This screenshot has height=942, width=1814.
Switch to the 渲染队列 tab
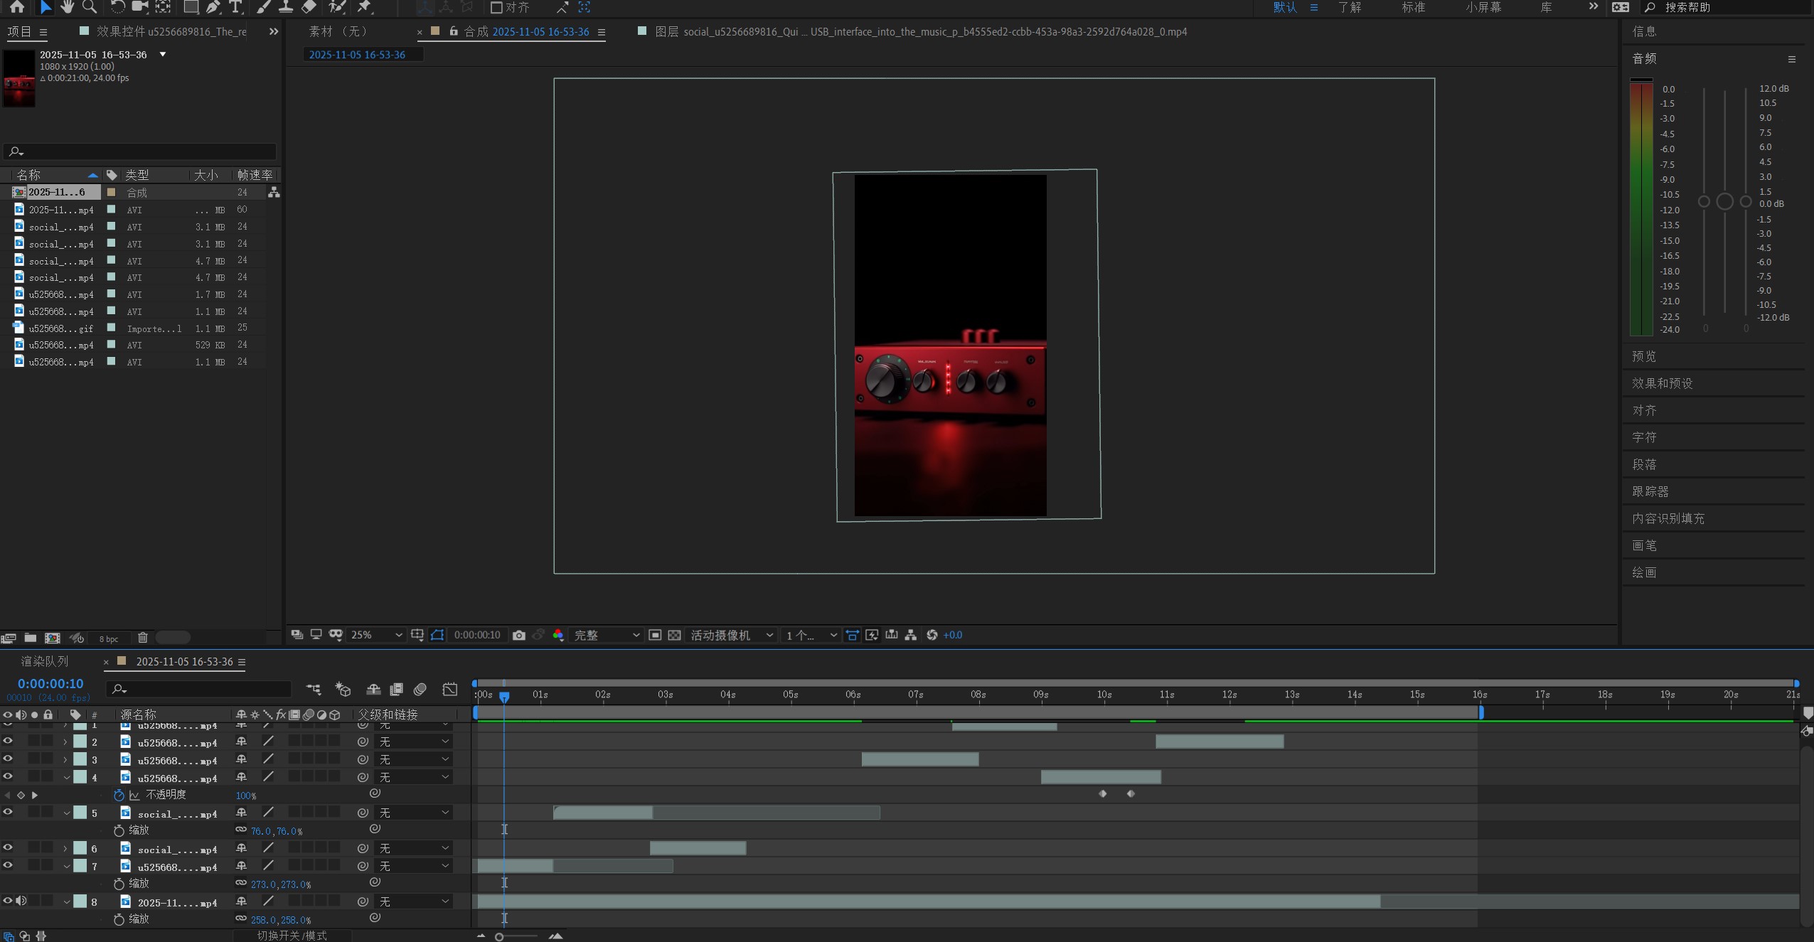(44, 661)
